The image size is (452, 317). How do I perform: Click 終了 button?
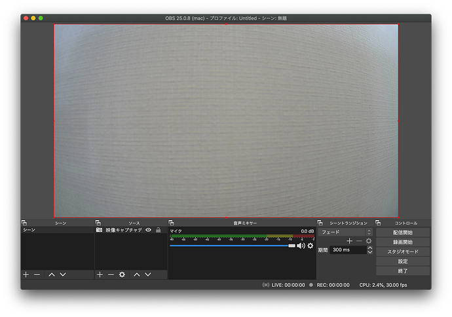click(403, 271)
